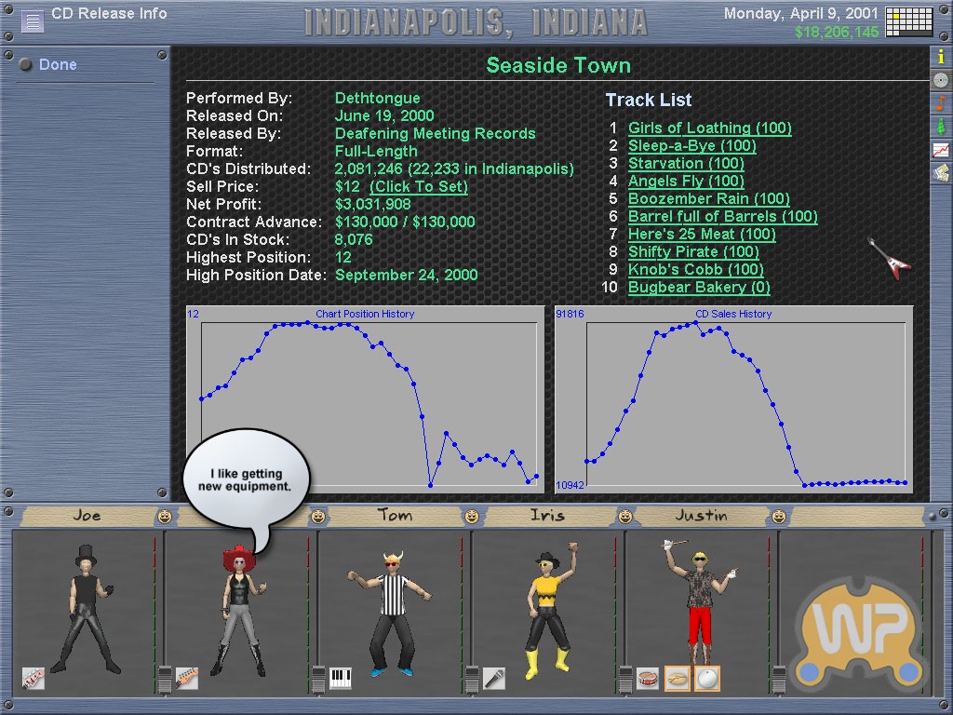Click the money bills sidebar icon
The width and height of the screenshot is (953, 715).
click(x=941, y=172)
